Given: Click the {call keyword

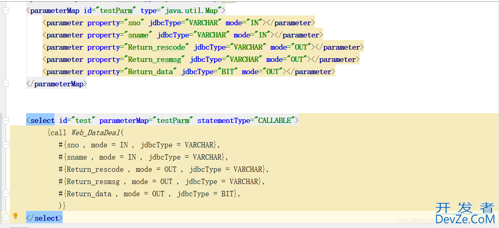Looking at the screenshot, I should coord(57,133).
